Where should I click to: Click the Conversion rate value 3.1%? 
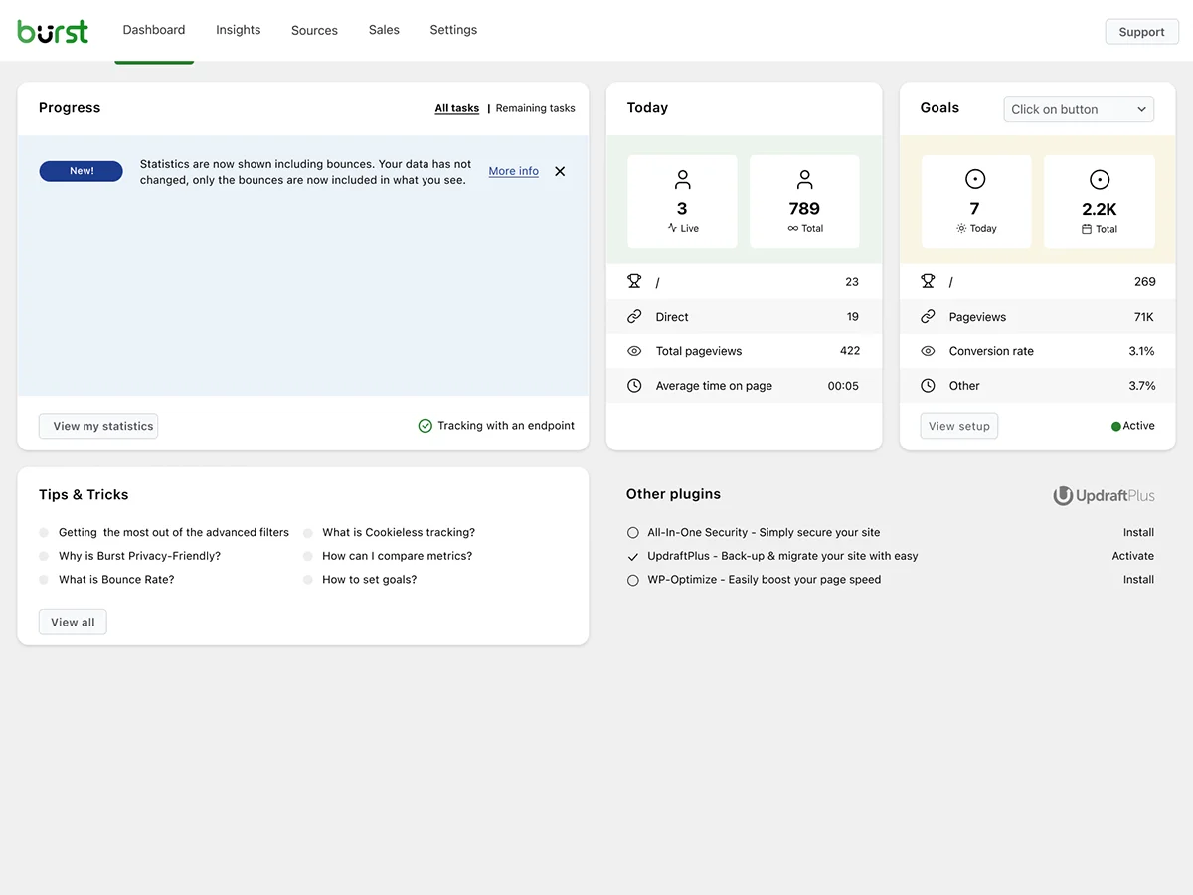point(1142,351)
